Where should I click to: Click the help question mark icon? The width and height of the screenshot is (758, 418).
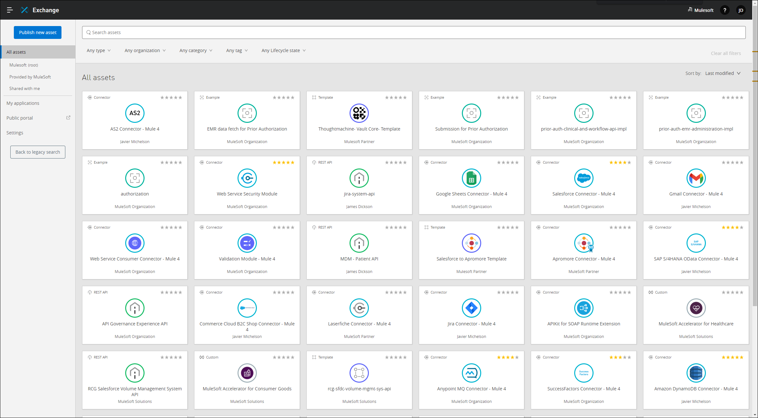point(725,10)
